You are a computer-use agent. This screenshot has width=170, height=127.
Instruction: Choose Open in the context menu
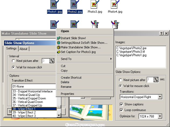pos(85,31)
